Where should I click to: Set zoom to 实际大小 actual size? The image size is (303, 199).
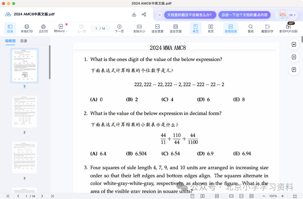click(139, 29)
